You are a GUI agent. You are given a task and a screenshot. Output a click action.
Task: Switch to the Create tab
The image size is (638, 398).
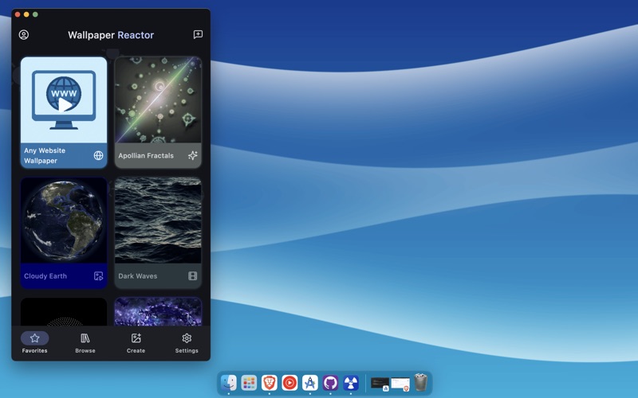coord(136,343)
